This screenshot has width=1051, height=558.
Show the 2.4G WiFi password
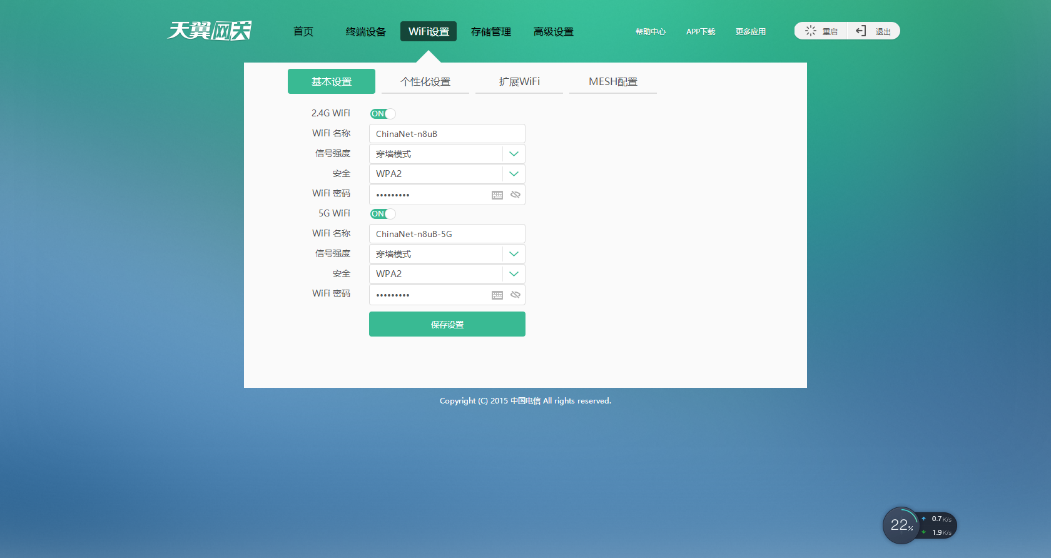click(515, 195)
